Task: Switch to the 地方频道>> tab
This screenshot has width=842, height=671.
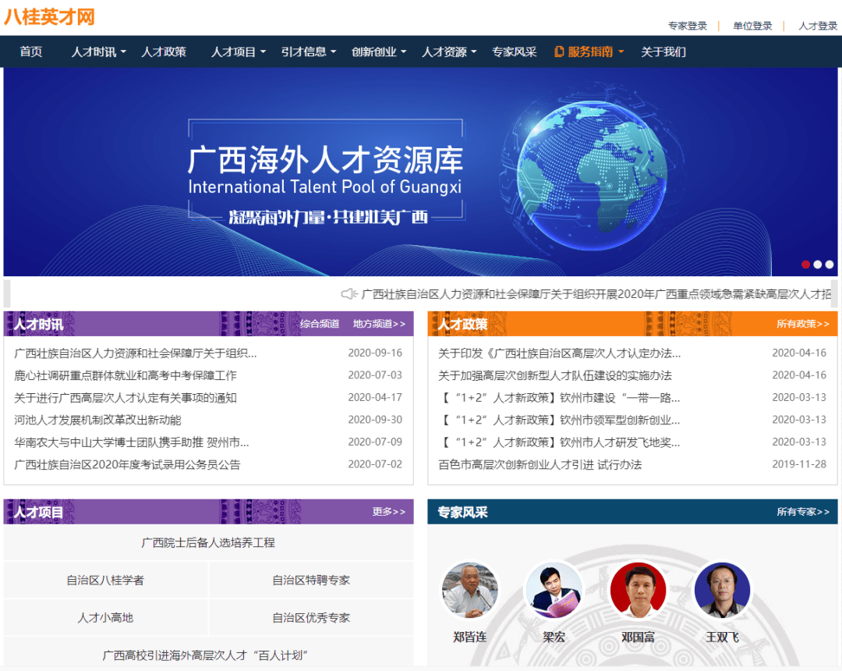Action: click(x=379, y=324)
